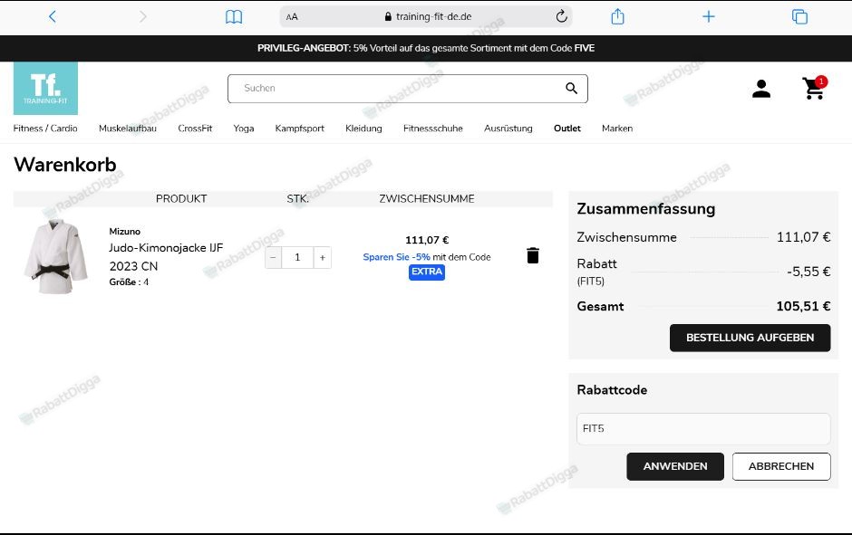Screen dimensions: 852x535
Task: Open CrossFit category
Action: 195,129
